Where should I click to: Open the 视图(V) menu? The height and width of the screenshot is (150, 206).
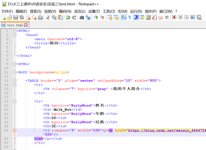(50, 11)
